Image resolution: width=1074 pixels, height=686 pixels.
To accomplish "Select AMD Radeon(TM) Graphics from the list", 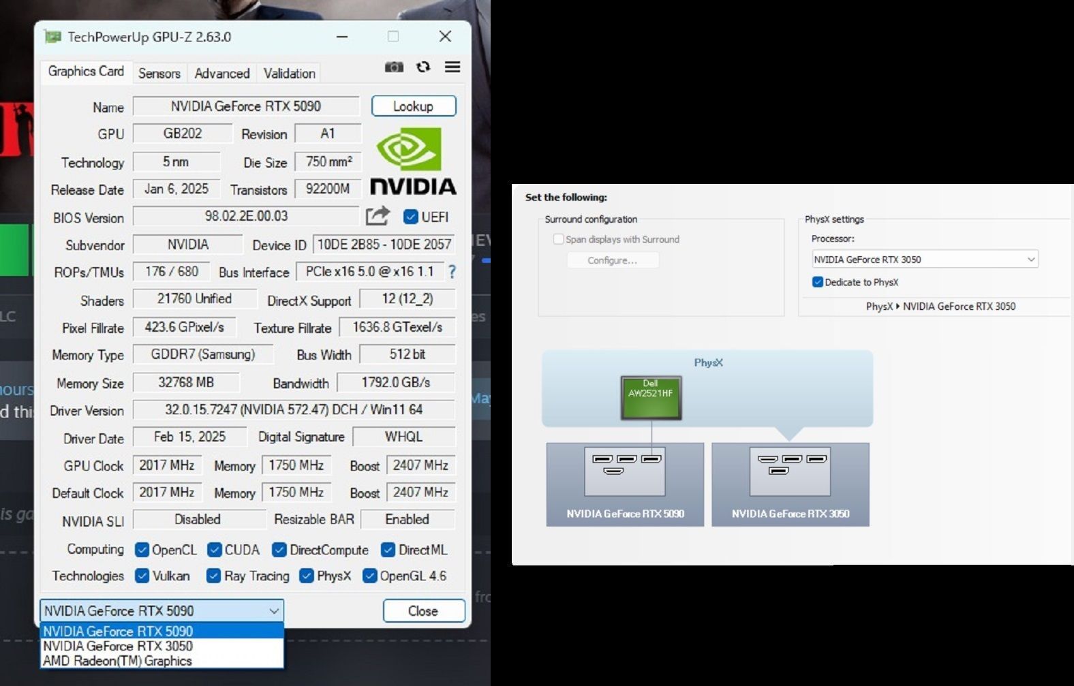I will 162,661.
